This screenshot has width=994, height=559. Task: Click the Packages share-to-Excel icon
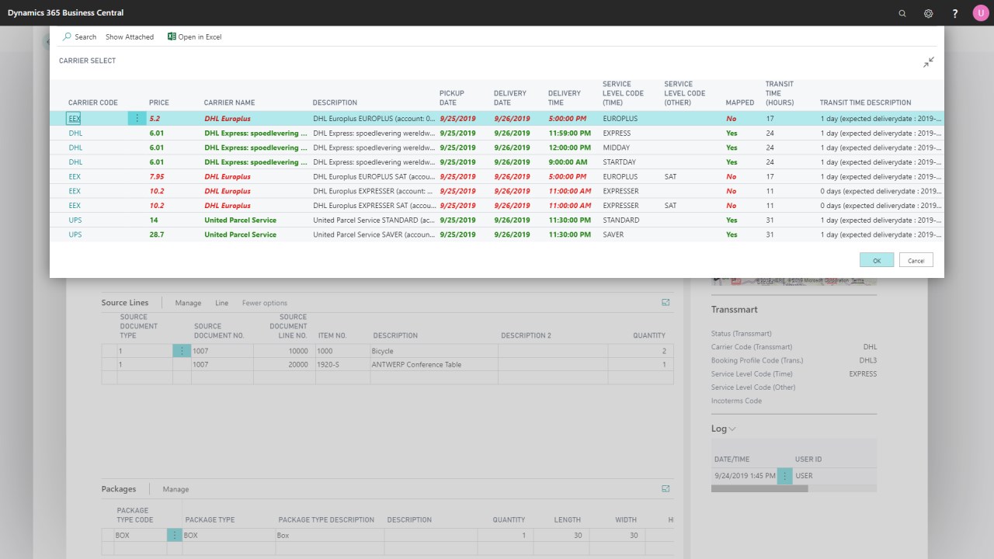(x=666, y=488)
